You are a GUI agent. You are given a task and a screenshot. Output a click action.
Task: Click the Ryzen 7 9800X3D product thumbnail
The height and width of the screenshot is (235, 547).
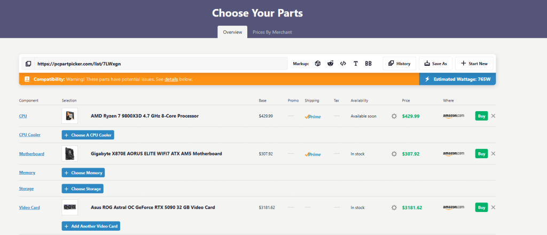[70, 116]
